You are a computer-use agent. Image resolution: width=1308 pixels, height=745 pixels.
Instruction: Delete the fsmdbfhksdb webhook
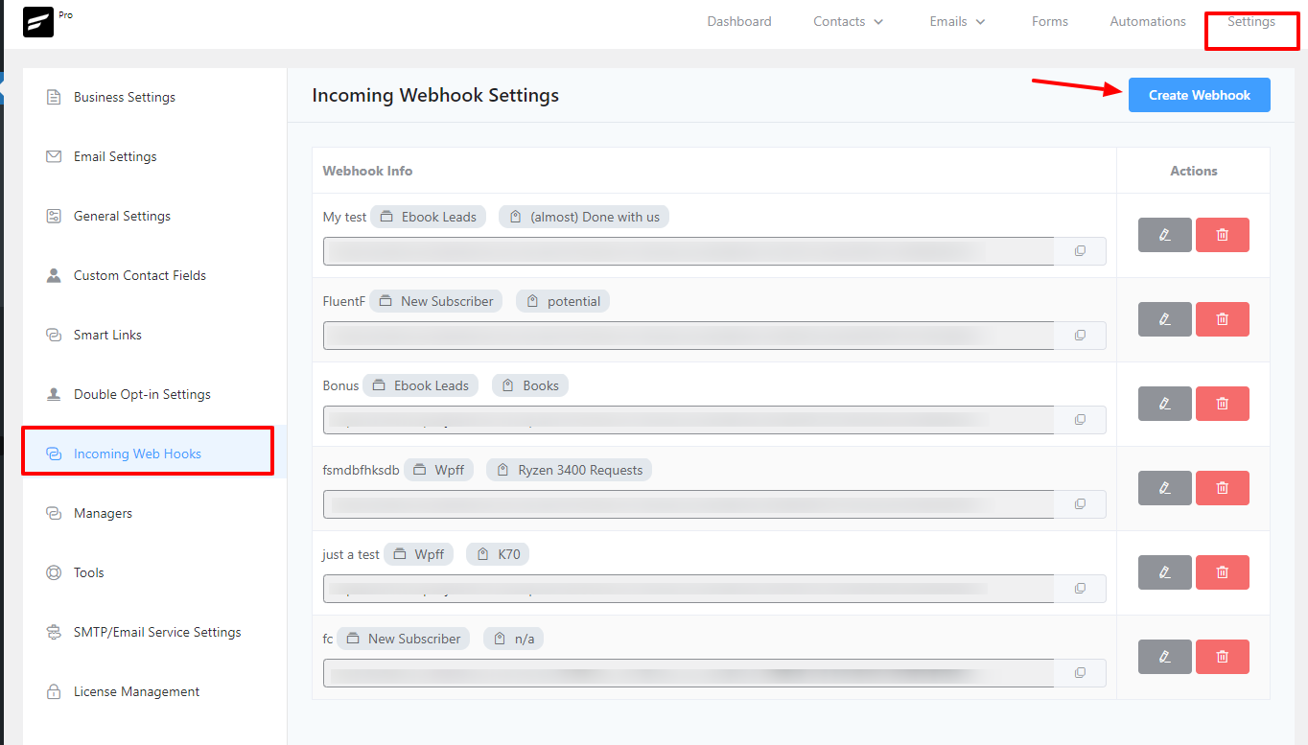[x=1222, y=487]
